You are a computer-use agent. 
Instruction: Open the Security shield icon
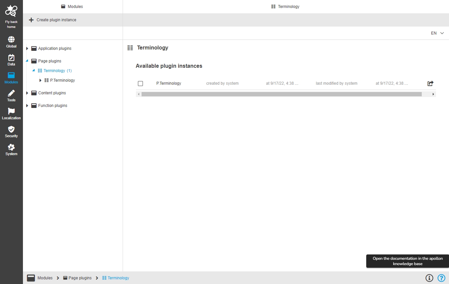[x=11, y=129]
